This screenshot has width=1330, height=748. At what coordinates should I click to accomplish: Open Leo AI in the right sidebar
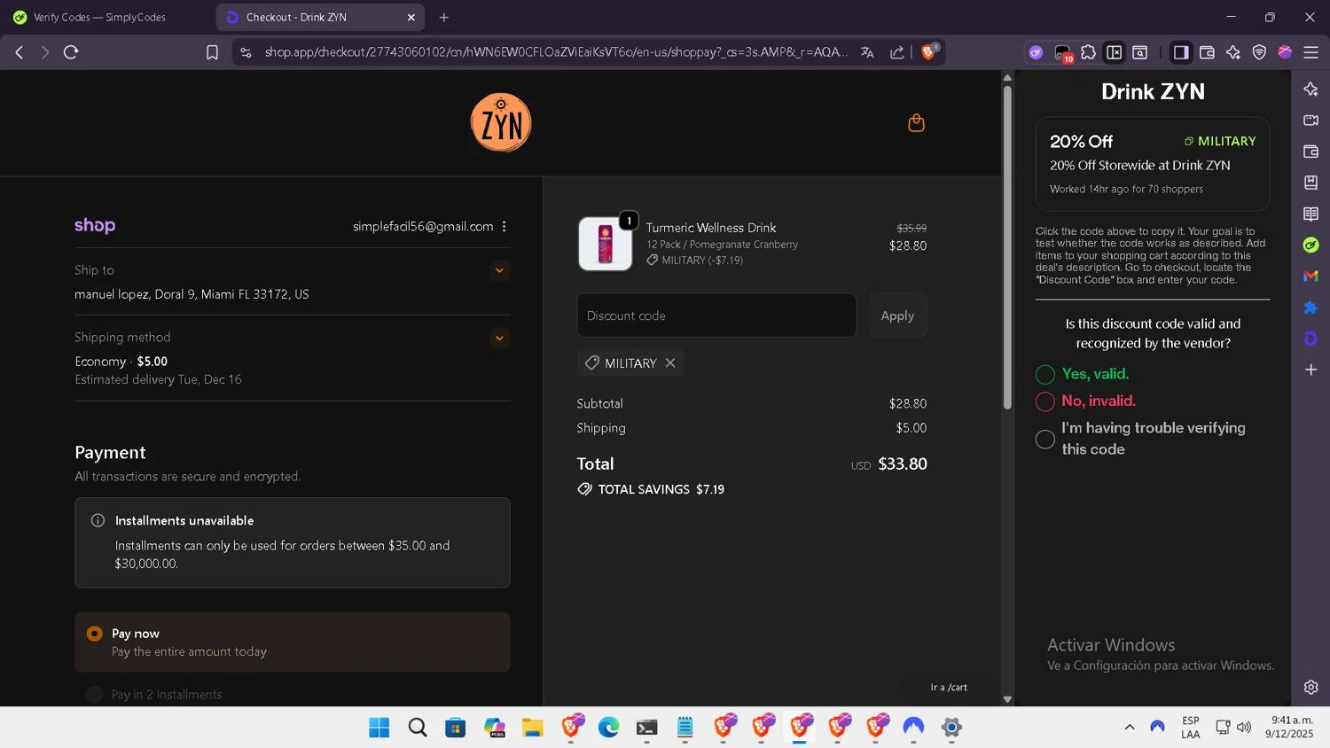pyautogui.click(x=1310, y=89)
